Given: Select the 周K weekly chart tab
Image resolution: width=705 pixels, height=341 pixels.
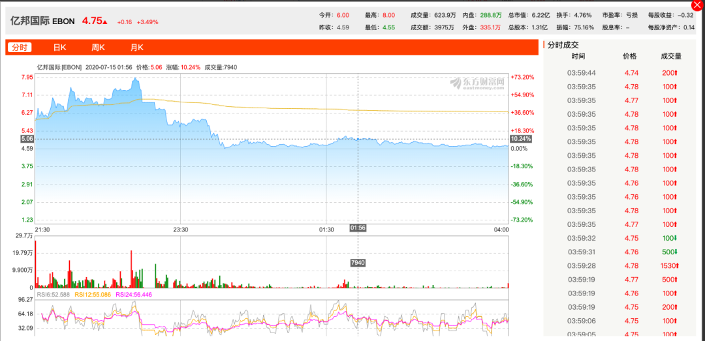Looking at the screenshot, I should [99, 47].
